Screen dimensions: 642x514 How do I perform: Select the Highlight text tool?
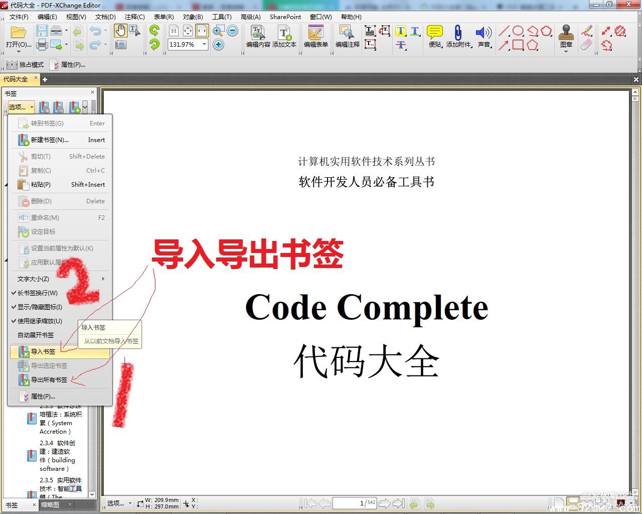[401, 31]
